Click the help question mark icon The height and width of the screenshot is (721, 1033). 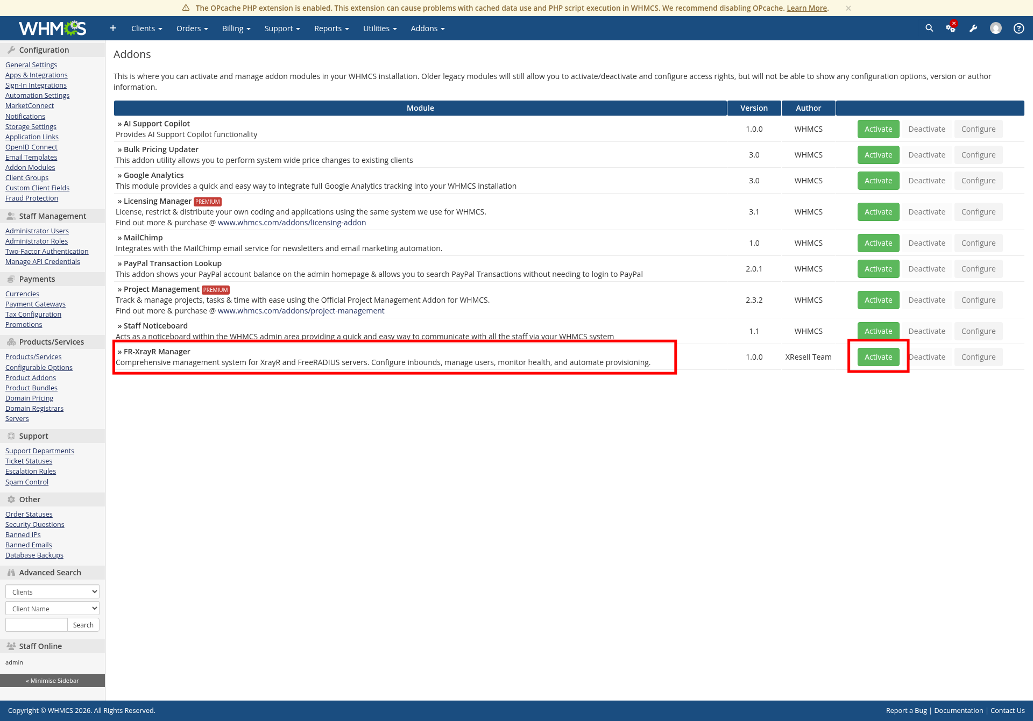click(1018, 28)
